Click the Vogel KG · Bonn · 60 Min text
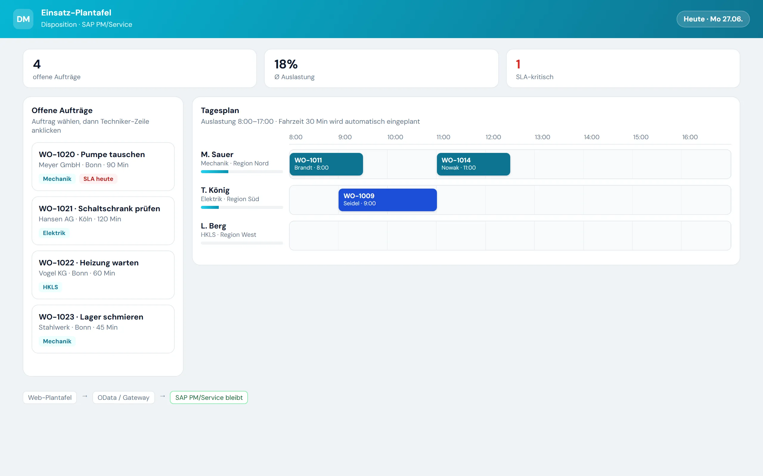This screenshot has height=476, width=763. [77, 273]
